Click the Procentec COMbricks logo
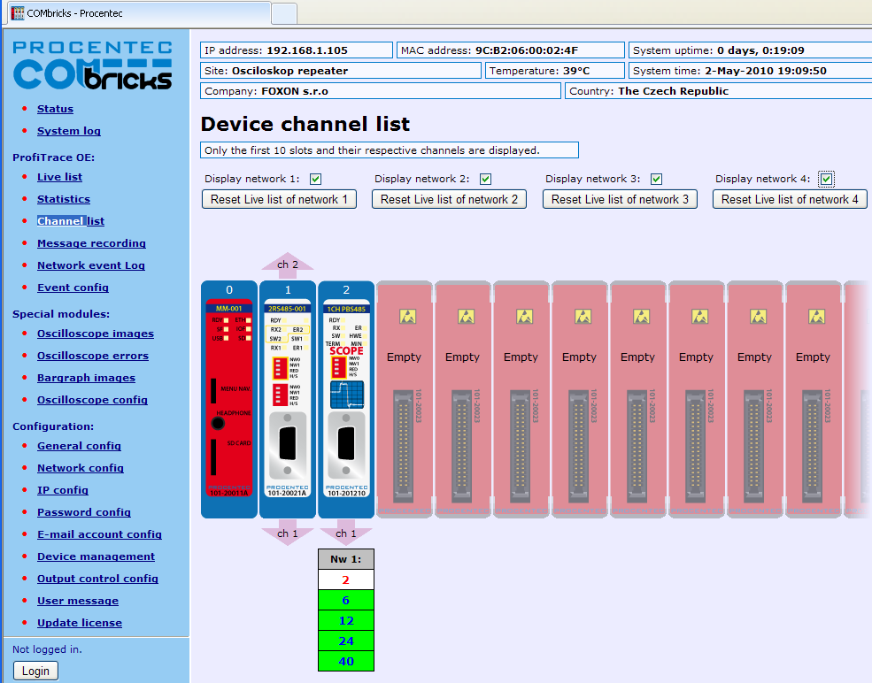The width and height of the screenshot is (872, 683). coord(93,65)
